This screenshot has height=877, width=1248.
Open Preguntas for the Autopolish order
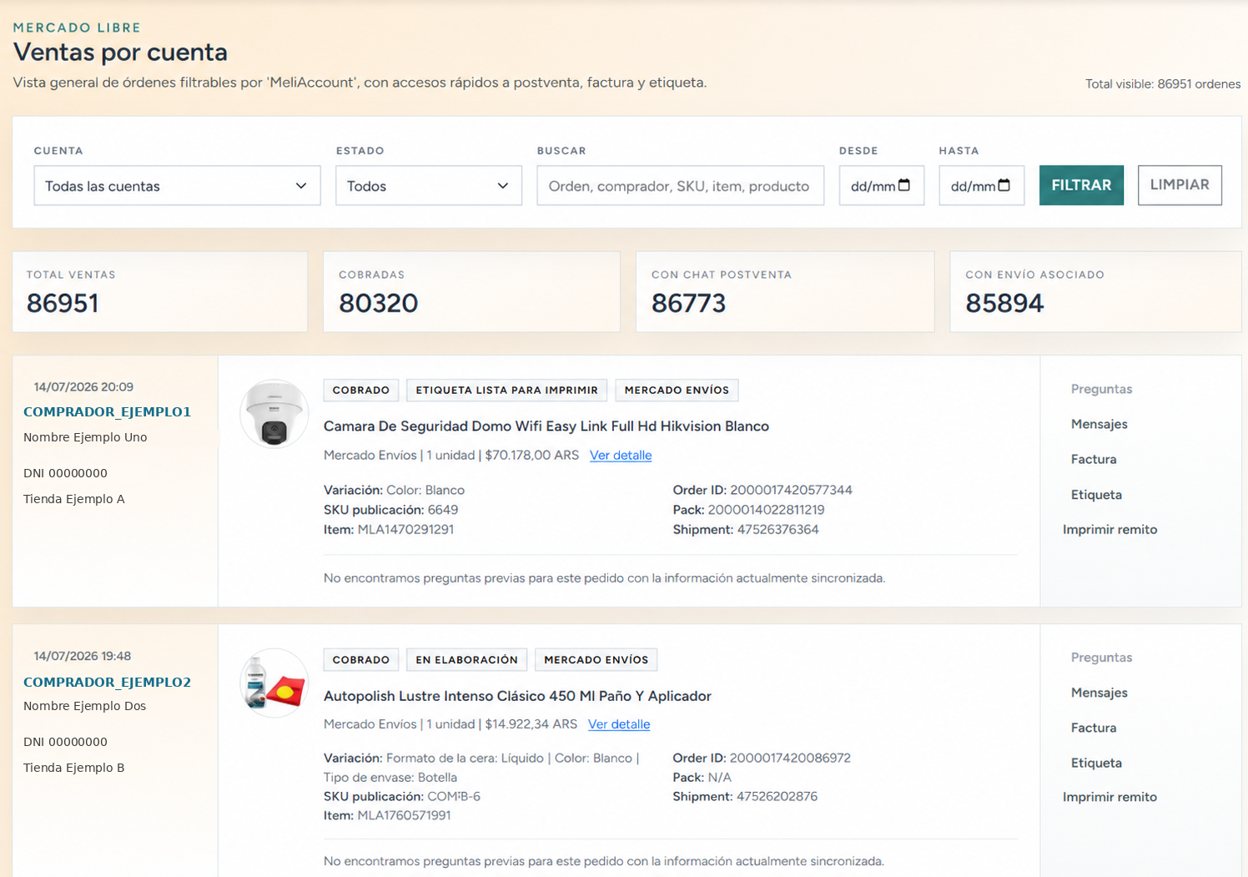click(1102, 658)
